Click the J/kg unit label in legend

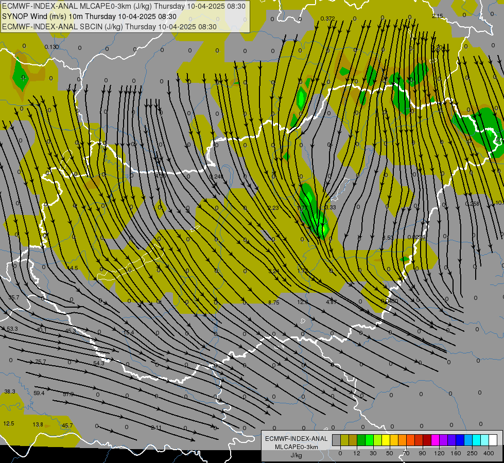pyautogui.click(x=297, y=455)
